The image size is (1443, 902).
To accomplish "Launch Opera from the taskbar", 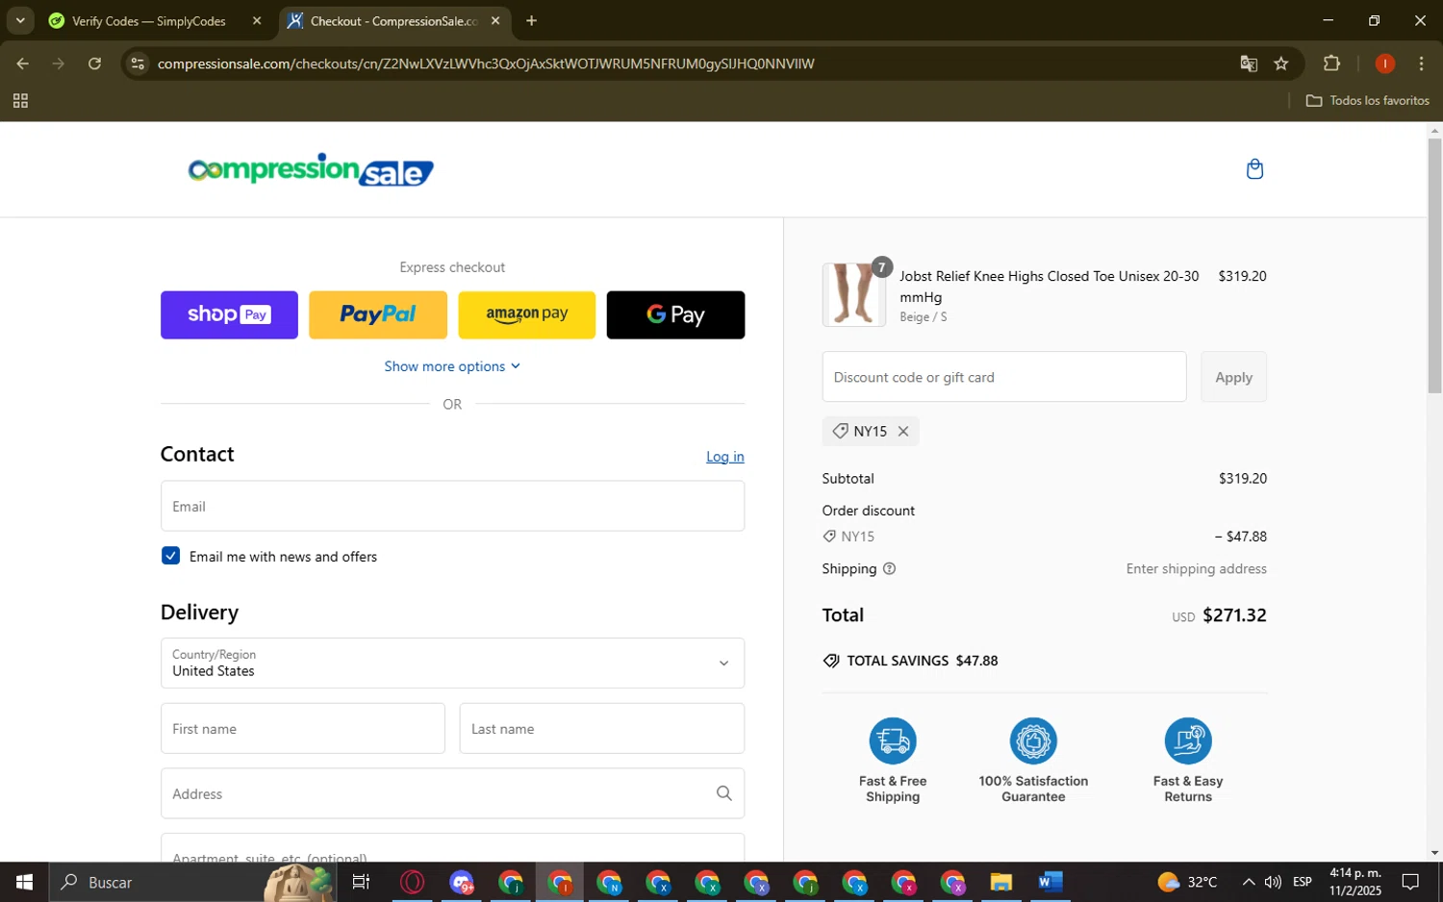I will click(x=412, y=882).
